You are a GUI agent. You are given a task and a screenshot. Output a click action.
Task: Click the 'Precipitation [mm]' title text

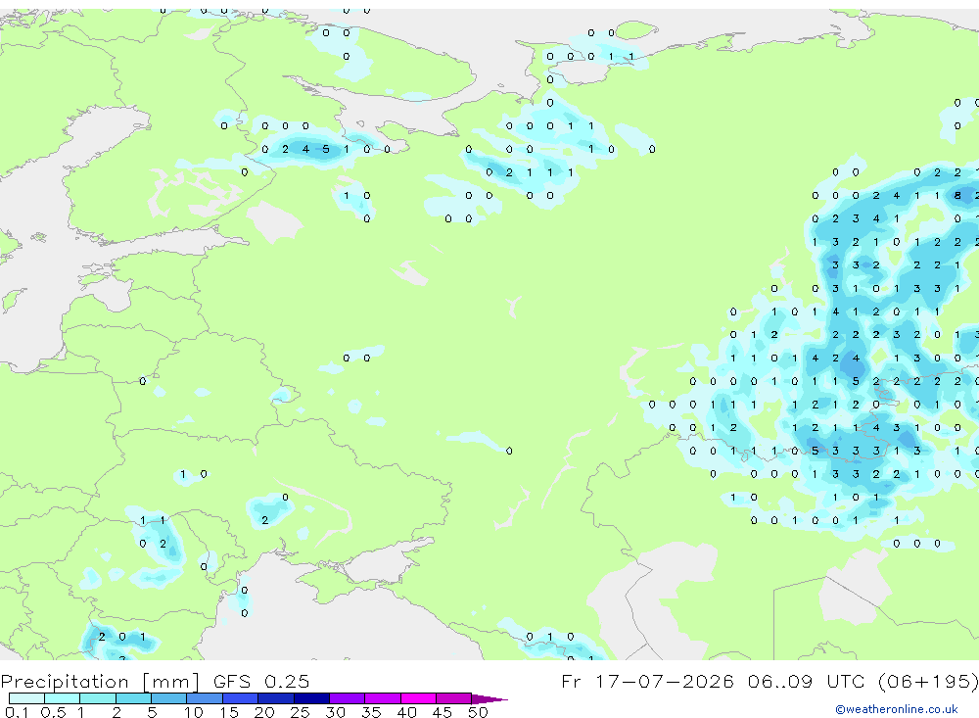click(100, 681)
